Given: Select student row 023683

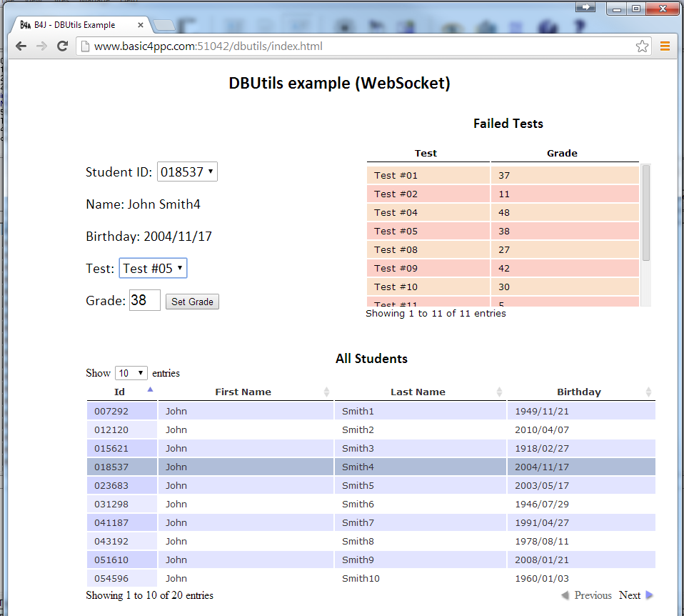Looking at the screenshot, I should pyautogui.click(x=371, y=485).
